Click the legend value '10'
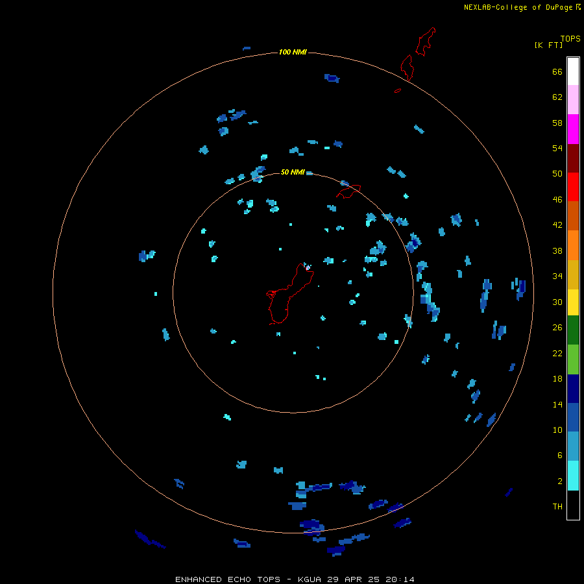Viewport: 584px width, 584px height. pos(557,430)
